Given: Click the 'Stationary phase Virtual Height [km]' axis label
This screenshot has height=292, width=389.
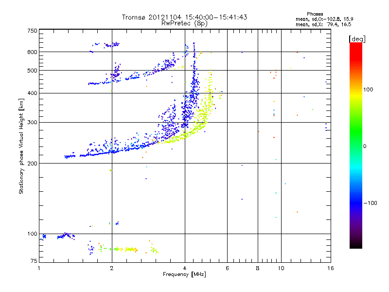Looking at the screenshot, I should click(x=21, y=146).
